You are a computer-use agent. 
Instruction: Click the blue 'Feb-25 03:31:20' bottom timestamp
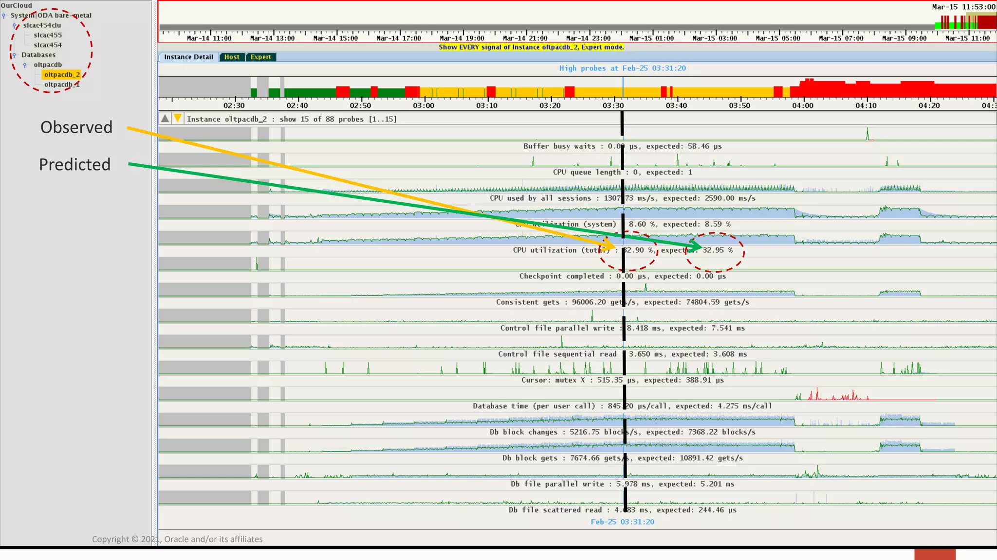pyautogui.click(x=622, y=522)
